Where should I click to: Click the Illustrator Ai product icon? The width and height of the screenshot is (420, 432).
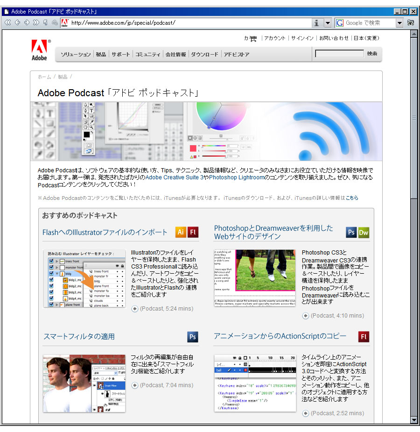pyautogui.click(x=181, y=232)
